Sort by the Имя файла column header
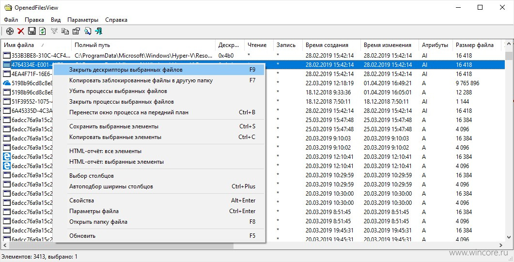 tap(36, 45)
